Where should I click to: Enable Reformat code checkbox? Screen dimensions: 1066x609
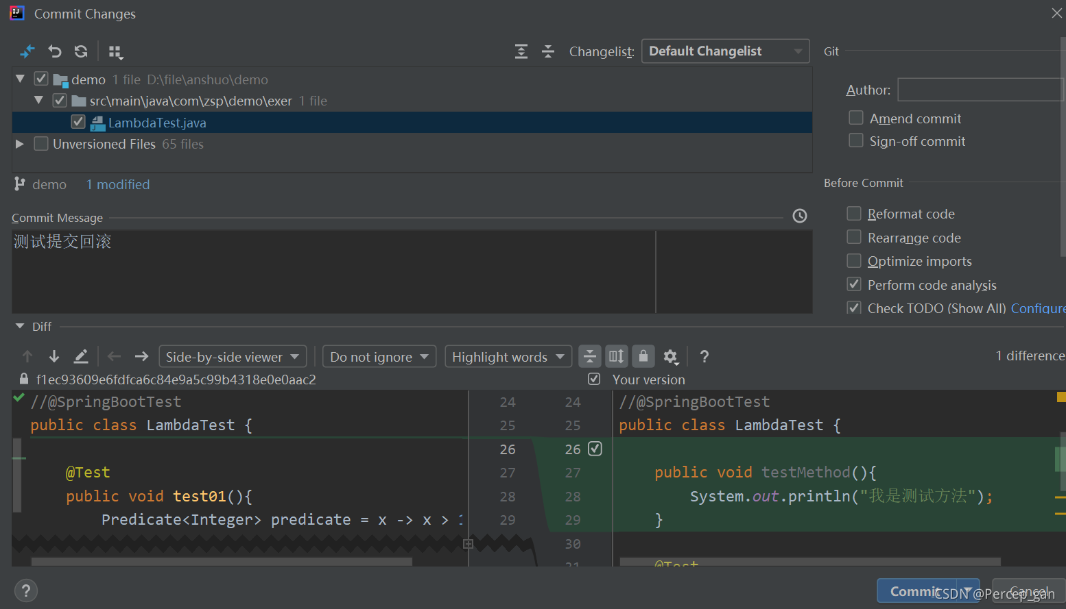pos(854,213)
